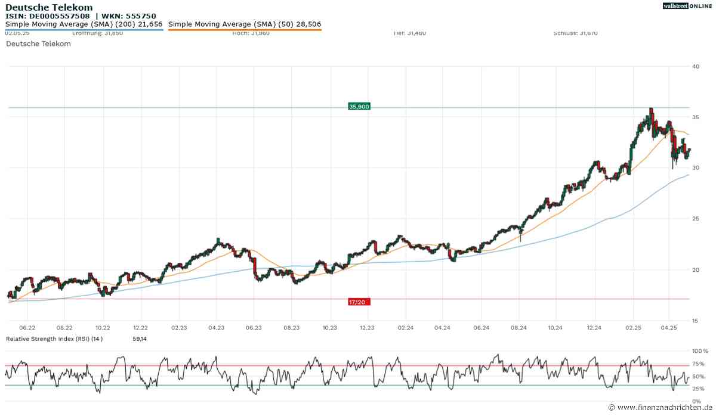Click the 04.23 date axis label
This screenshot has height=416, width=716.
coord(216,327)
